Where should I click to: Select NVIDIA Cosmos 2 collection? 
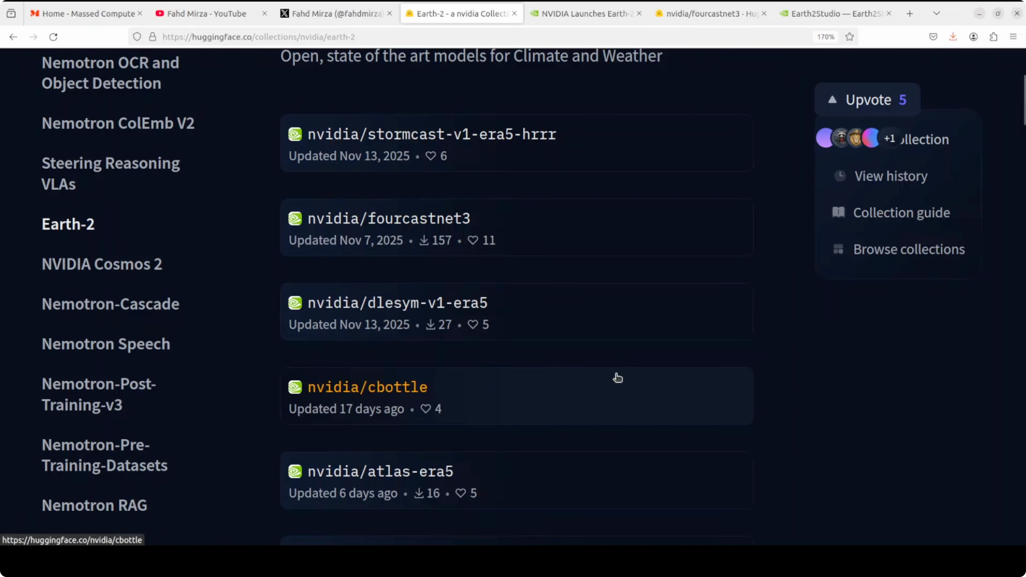102,264
